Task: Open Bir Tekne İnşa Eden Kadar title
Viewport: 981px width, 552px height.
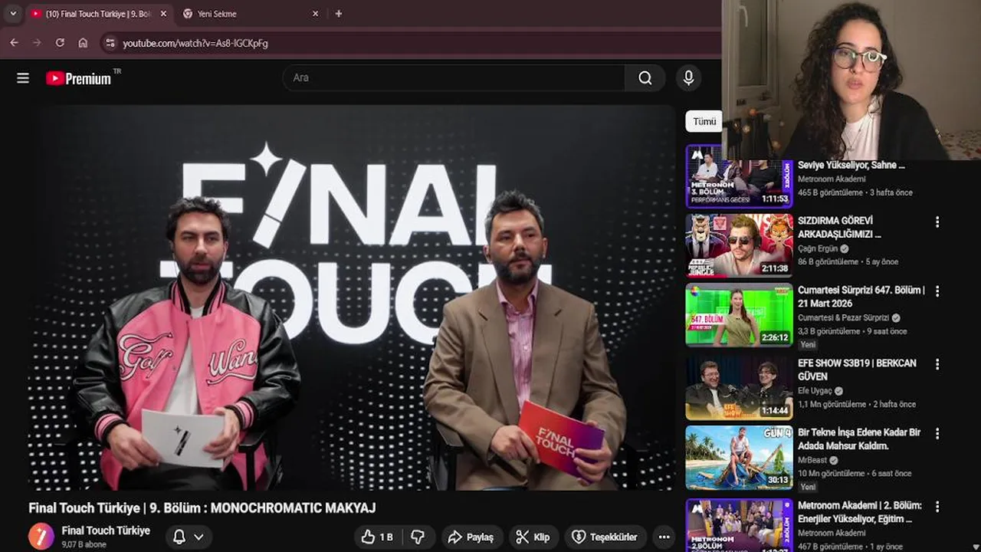Action: (859, 439)
